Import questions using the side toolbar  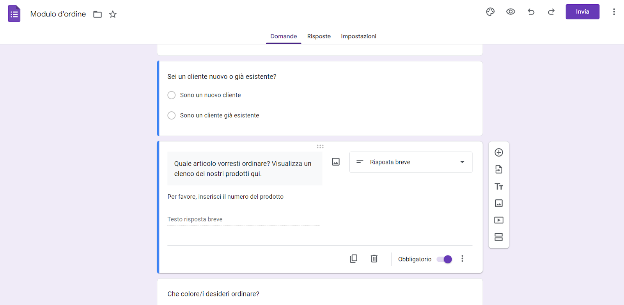point(498,169)
